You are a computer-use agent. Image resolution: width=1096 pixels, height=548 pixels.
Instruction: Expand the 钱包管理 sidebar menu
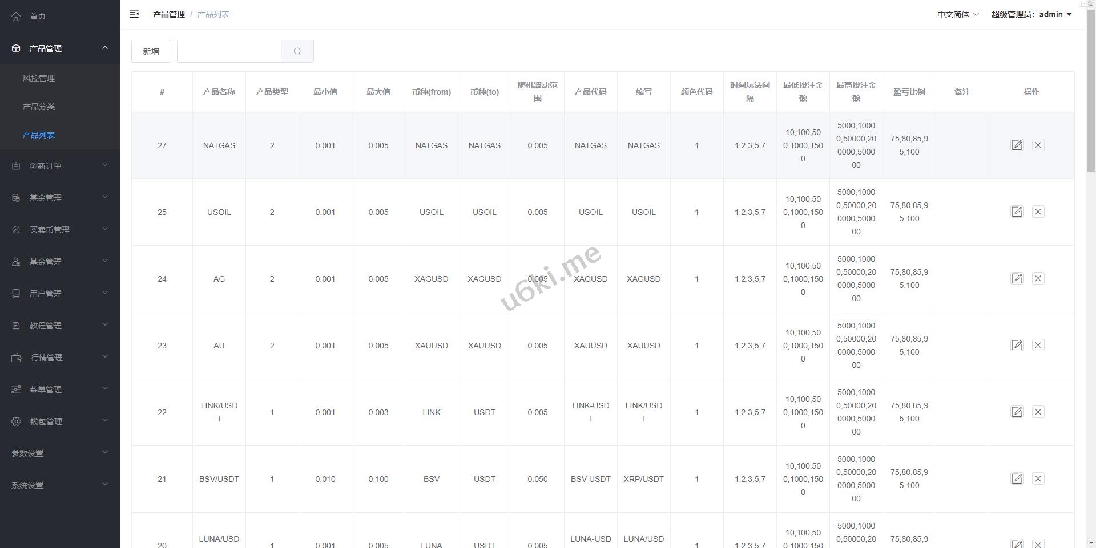coord(59,421)
